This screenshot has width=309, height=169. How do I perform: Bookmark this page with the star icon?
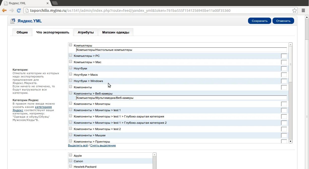294,11
